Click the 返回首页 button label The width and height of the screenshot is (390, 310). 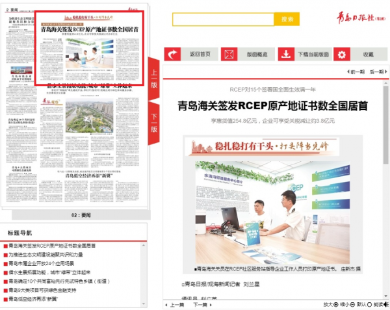click(x=200, y=55)
